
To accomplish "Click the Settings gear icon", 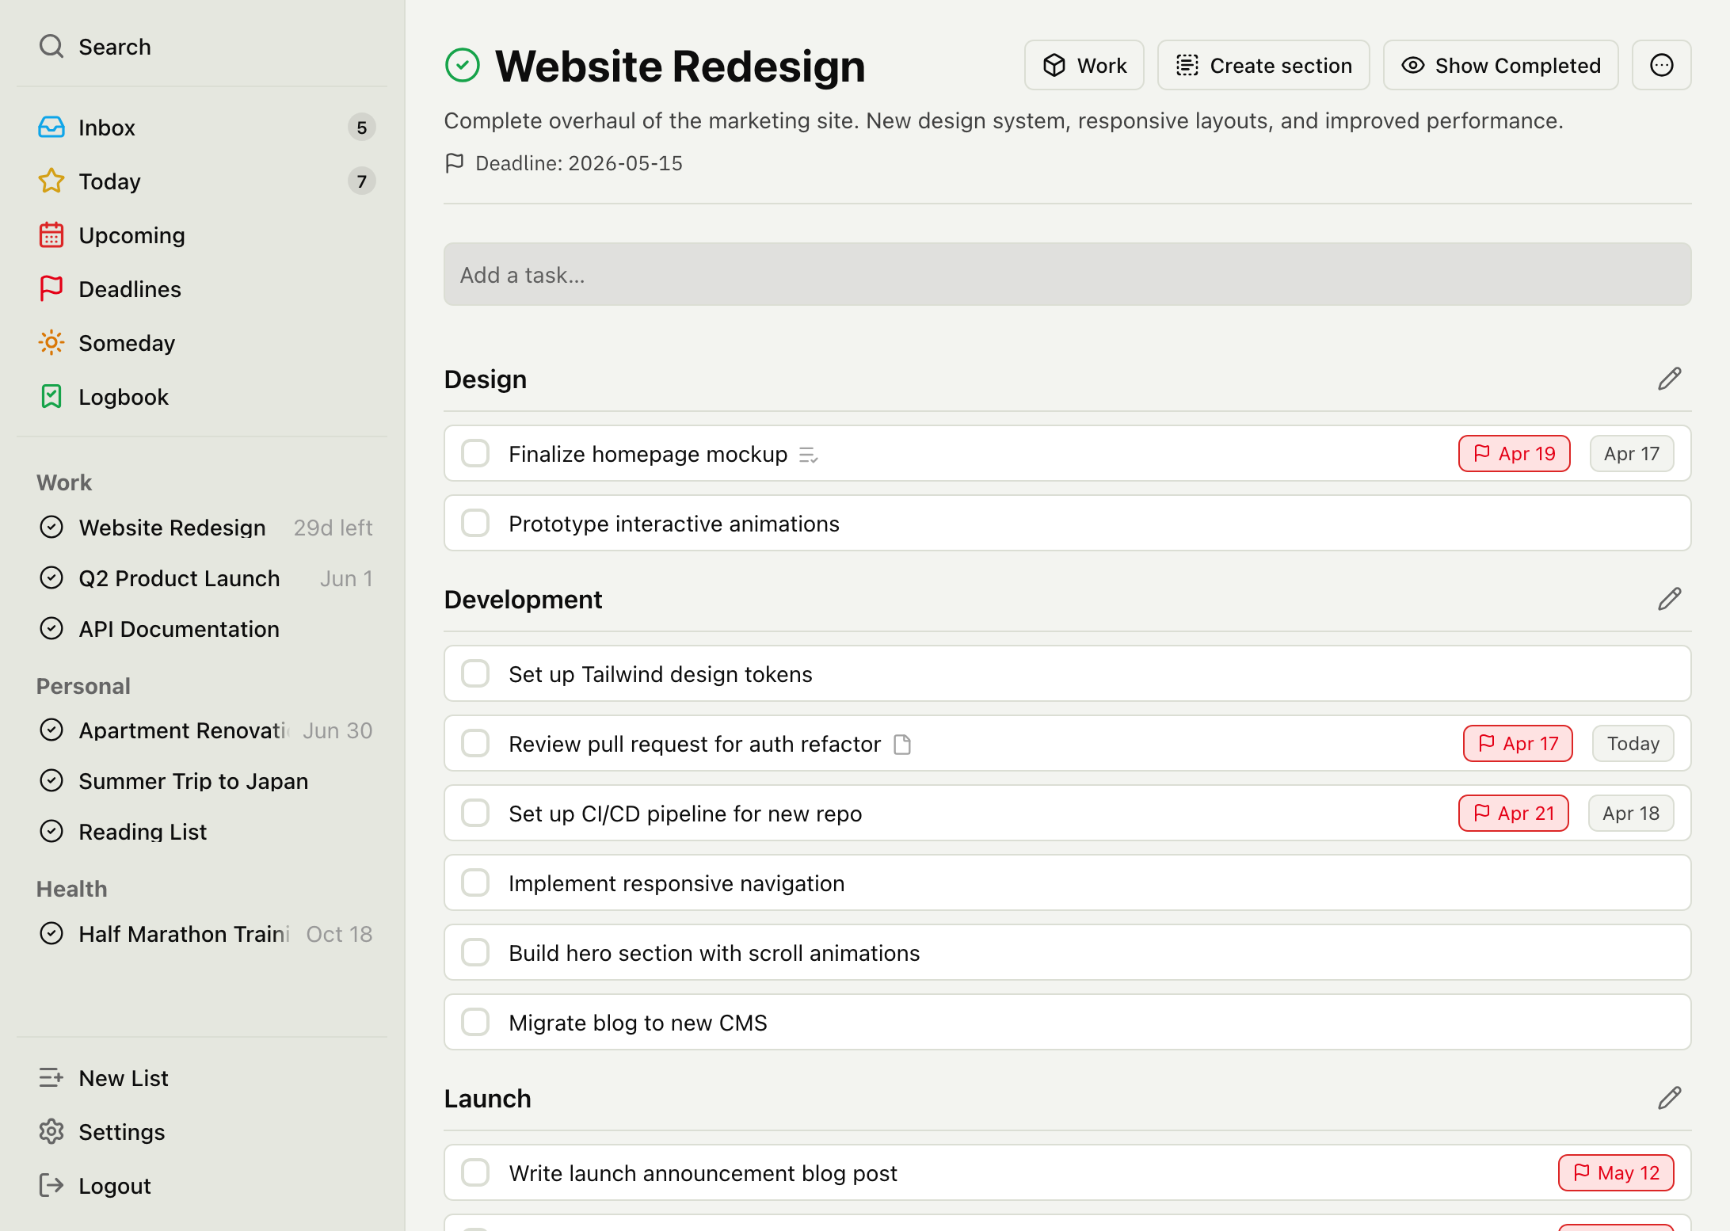I will point(51,1132).
